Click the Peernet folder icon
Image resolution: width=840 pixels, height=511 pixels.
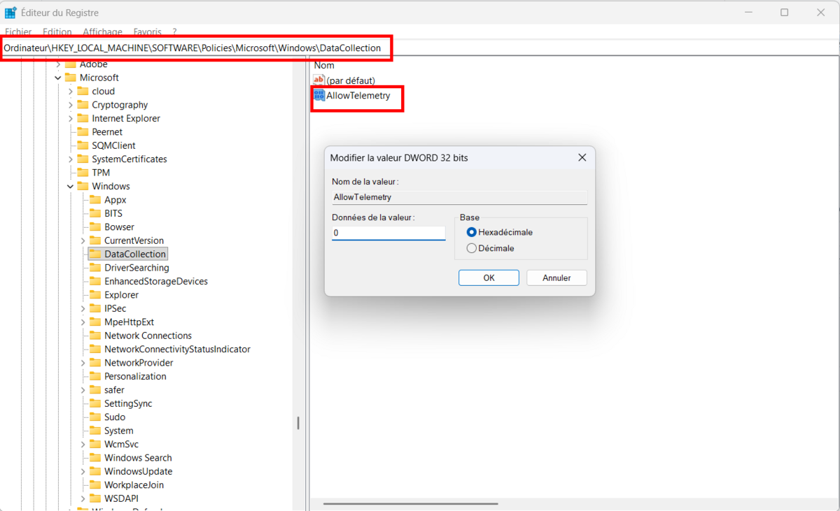pyautogui.click(x=83, y=132)
